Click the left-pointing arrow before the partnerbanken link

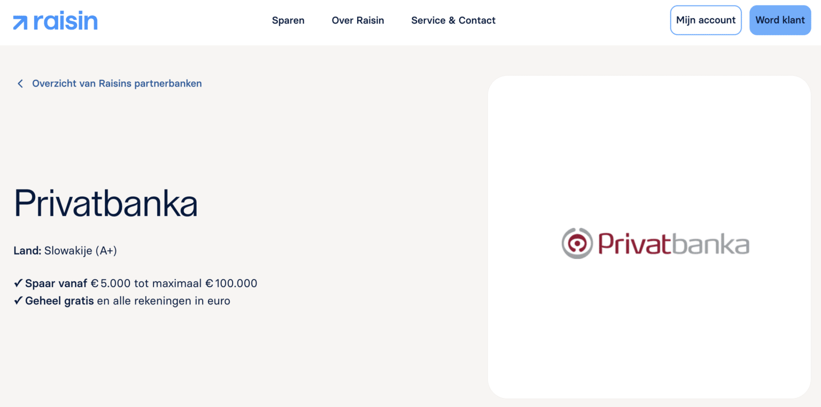point(20,83)
